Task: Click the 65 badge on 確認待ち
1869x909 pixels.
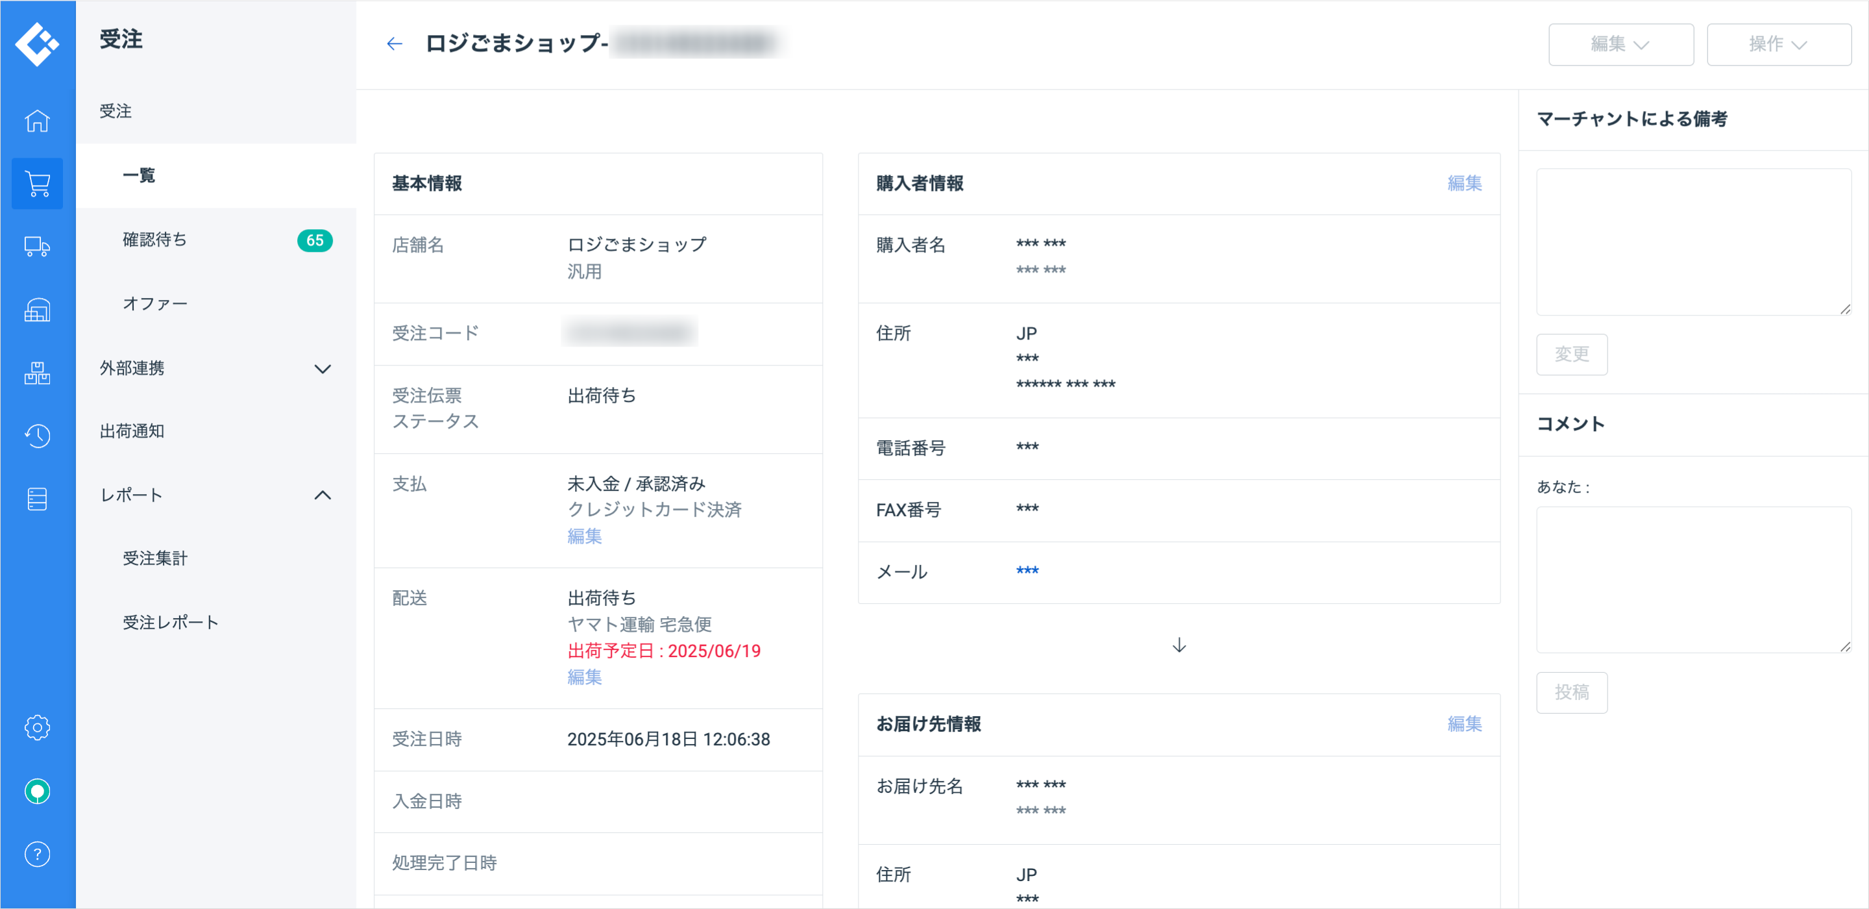Action: pyautogui.click(x=315, y=240)
